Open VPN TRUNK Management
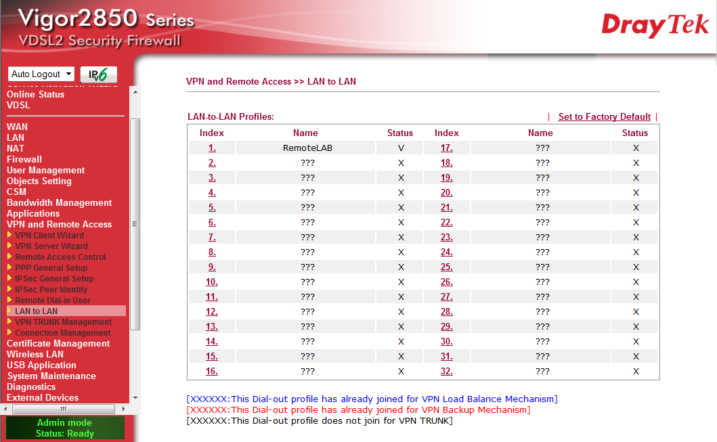This screenshot has width=717, height=442. (x=63, y=322)
